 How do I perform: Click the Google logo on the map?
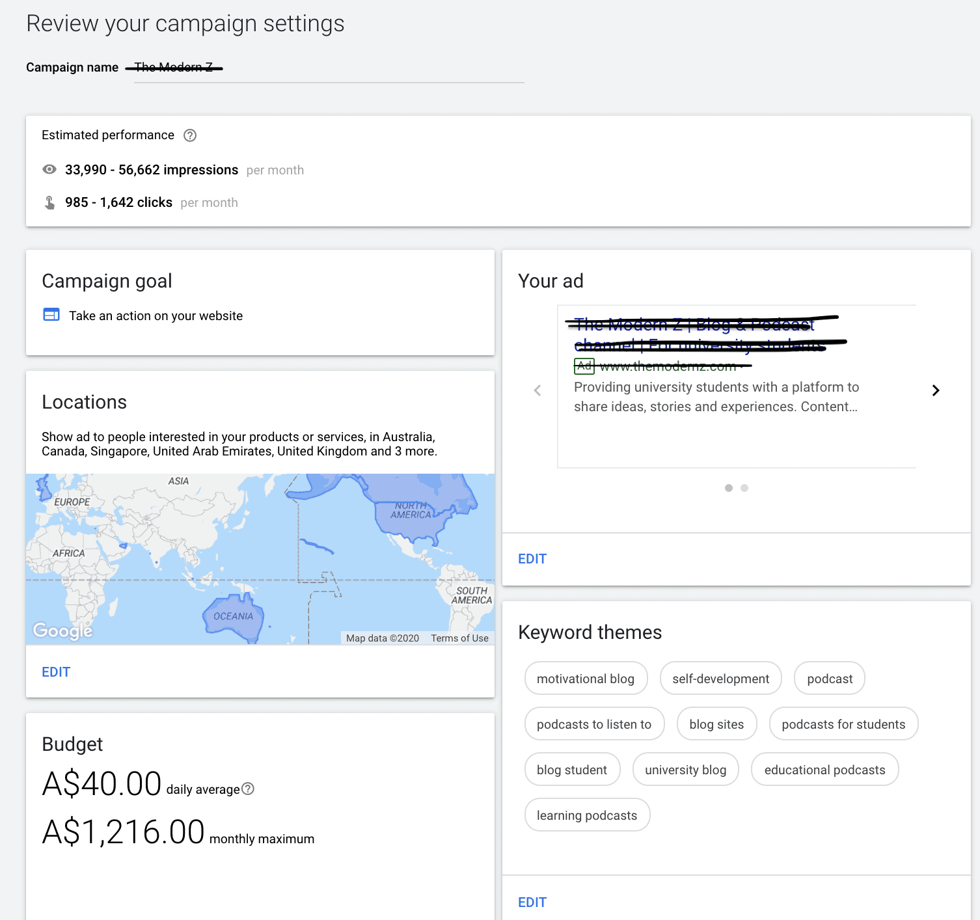tap(62, 630)
